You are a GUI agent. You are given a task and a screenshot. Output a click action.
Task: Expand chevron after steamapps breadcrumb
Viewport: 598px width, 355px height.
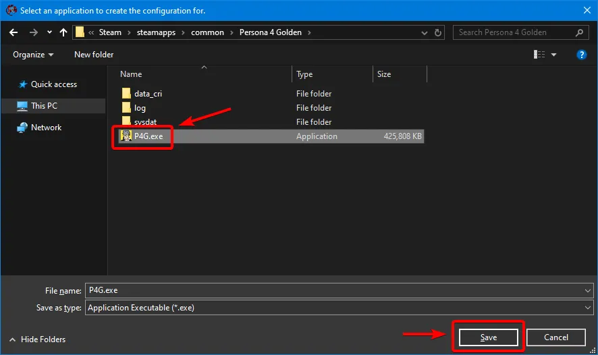[x=183, y=33]
